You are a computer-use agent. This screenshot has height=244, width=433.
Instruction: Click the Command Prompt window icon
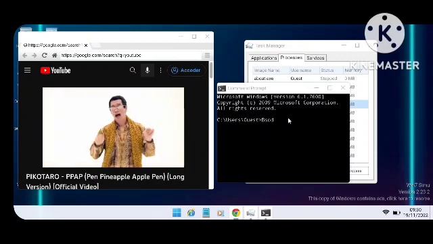(222, 88)
